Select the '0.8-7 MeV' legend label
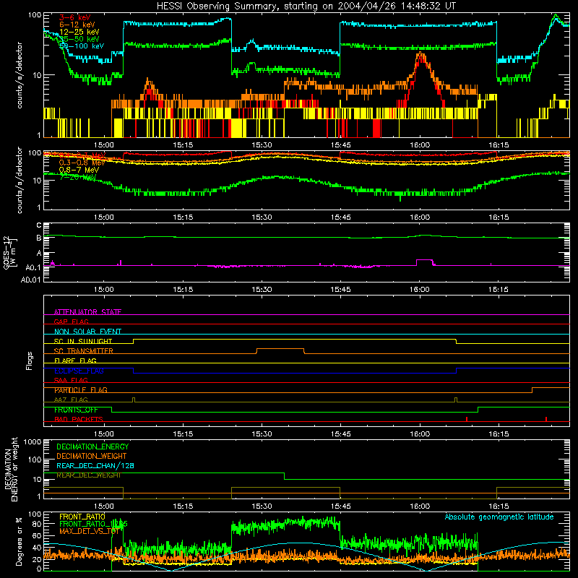The width and height of the screenshot is (578, 578). (79, 170)
